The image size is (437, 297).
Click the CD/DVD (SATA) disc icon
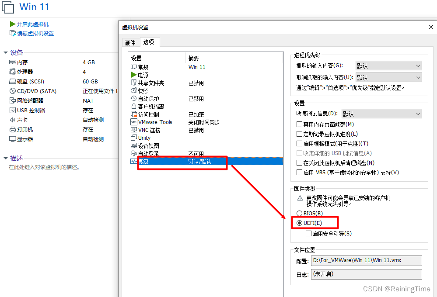point(13,91)
